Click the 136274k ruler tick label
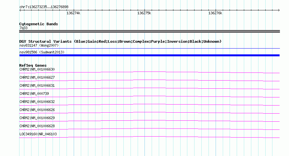 [73, 13]
